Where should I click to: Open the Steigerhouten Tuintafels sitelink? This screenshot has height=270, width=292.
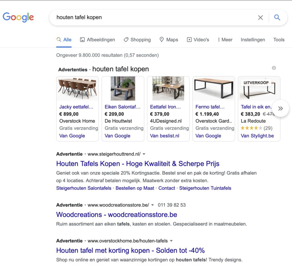tap(205, 188)
